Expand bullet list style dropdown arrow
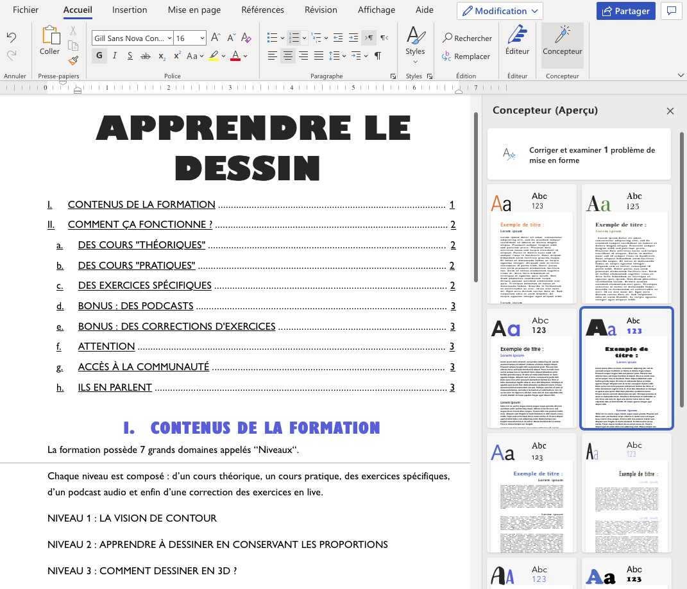The height and width of the screenshot is (589, 687). tap(283, 38)
